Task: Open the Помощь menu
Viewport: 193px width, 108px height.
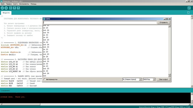Action: pos(34,4)
